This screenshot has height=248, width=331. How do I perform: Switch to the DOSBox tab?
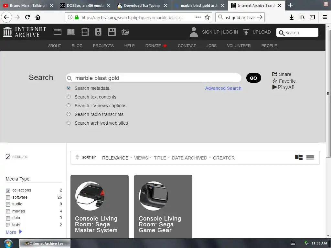pos(85,5)
